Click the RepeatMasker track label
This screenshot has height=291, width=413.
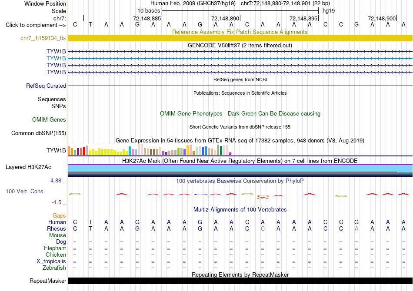(x=48, y=281)
